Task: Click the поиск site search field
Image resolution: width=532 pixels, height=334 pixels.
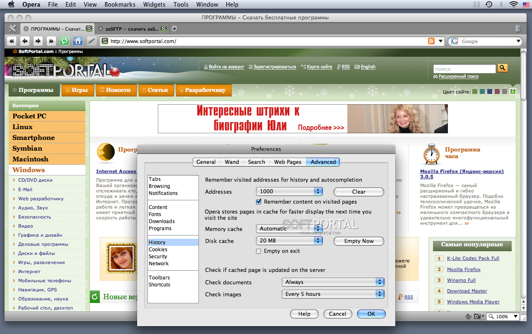Action: click(464, 69)
